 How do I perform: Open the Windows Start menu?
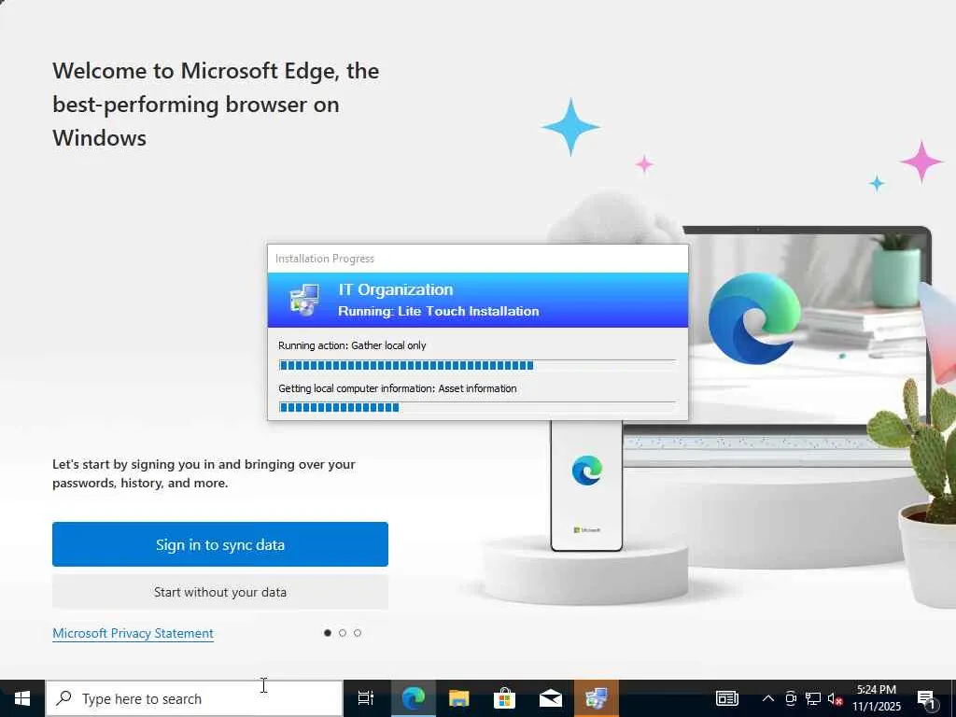[22, 698]
